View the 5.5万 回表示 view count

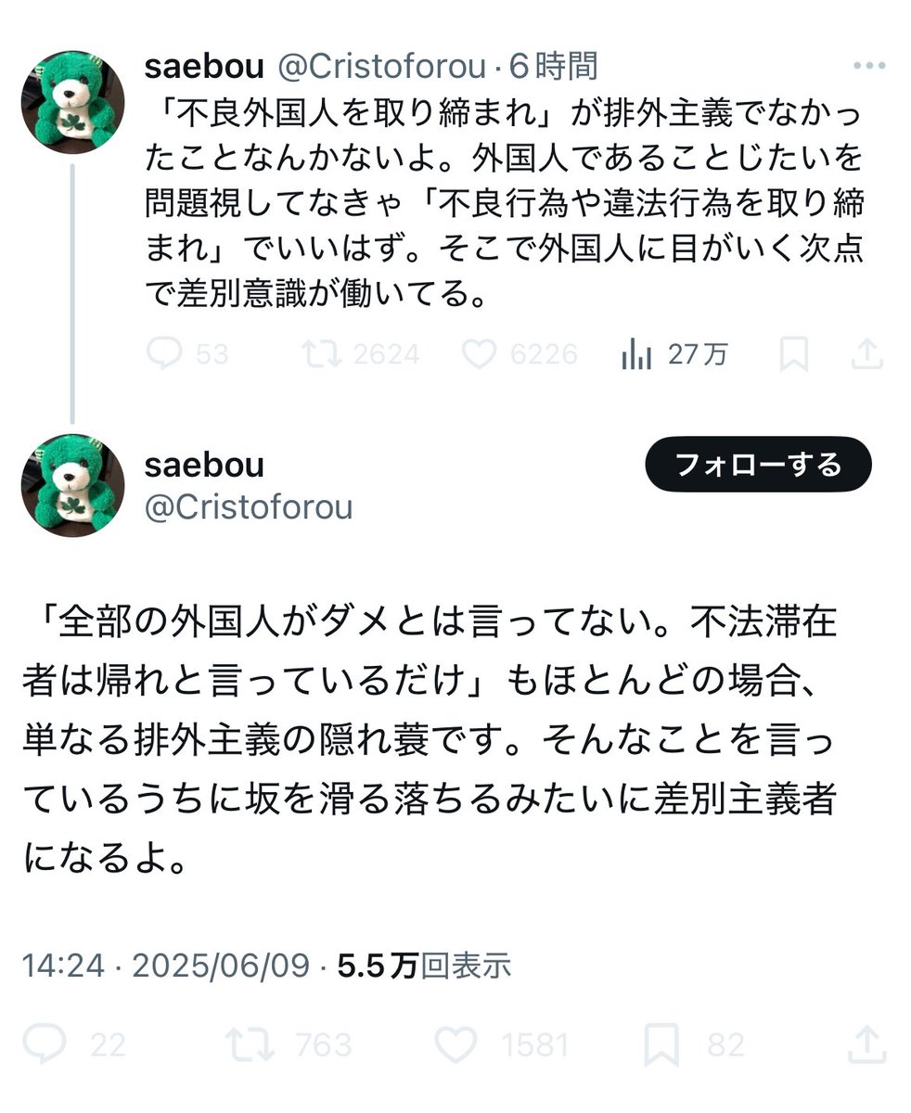point(424,966)
